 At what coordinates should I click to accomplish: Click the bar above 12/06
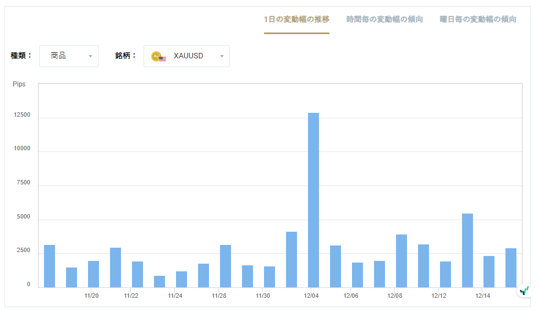[x=358, y=275]
